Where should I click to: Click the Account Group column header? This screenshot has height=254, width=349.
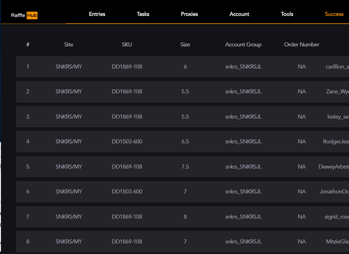coord(243,45)
